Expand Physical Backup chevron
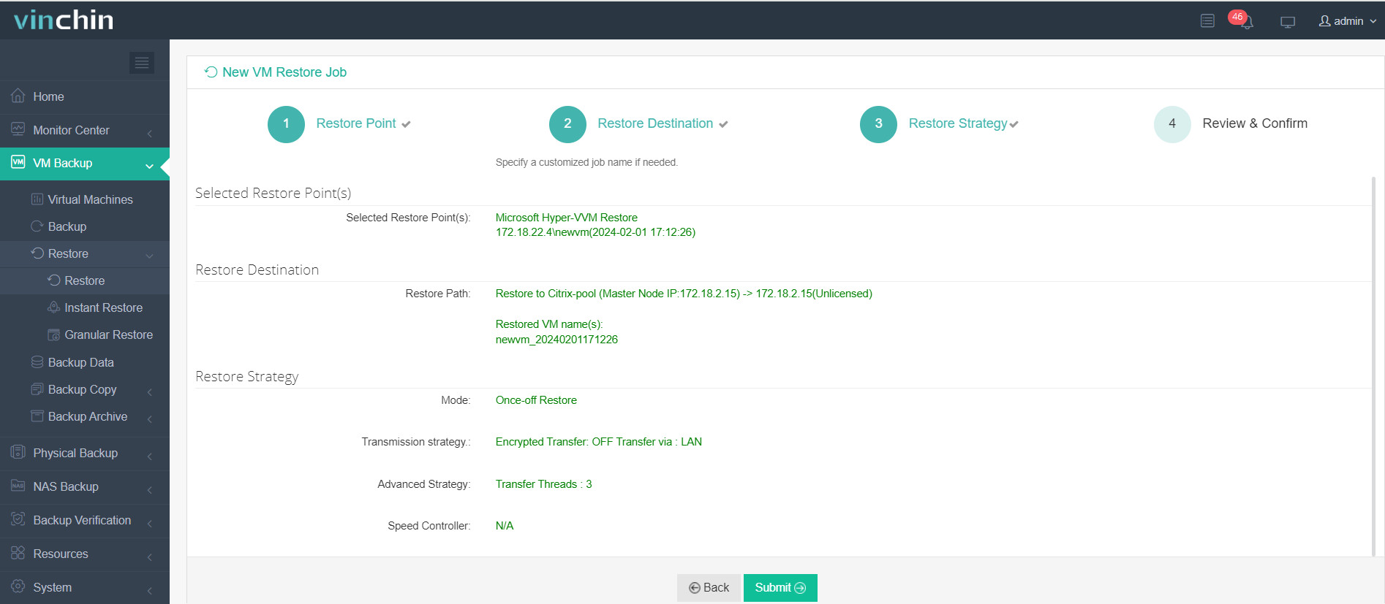 coord(149,456)
